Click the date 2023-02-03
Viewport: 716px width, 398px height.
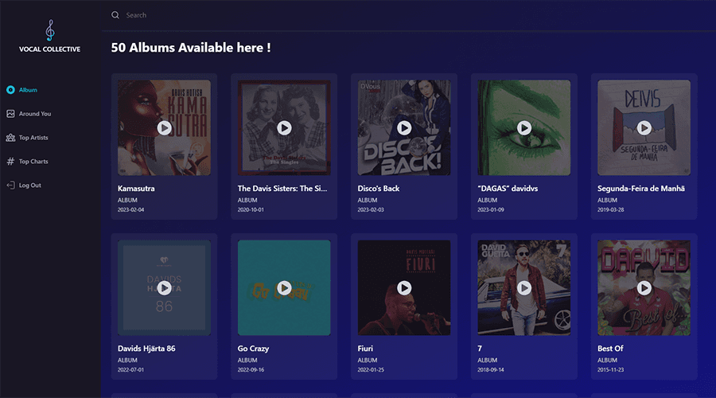tap(371, 209)
